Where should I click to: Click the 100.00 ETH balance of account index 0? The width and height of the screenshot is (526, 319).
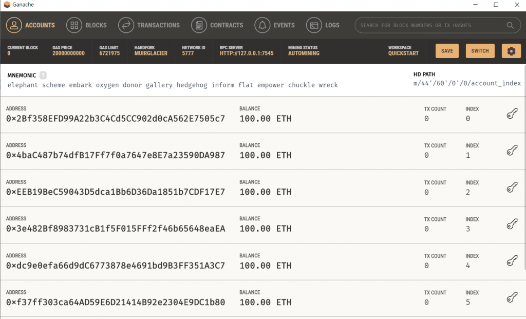266,119
